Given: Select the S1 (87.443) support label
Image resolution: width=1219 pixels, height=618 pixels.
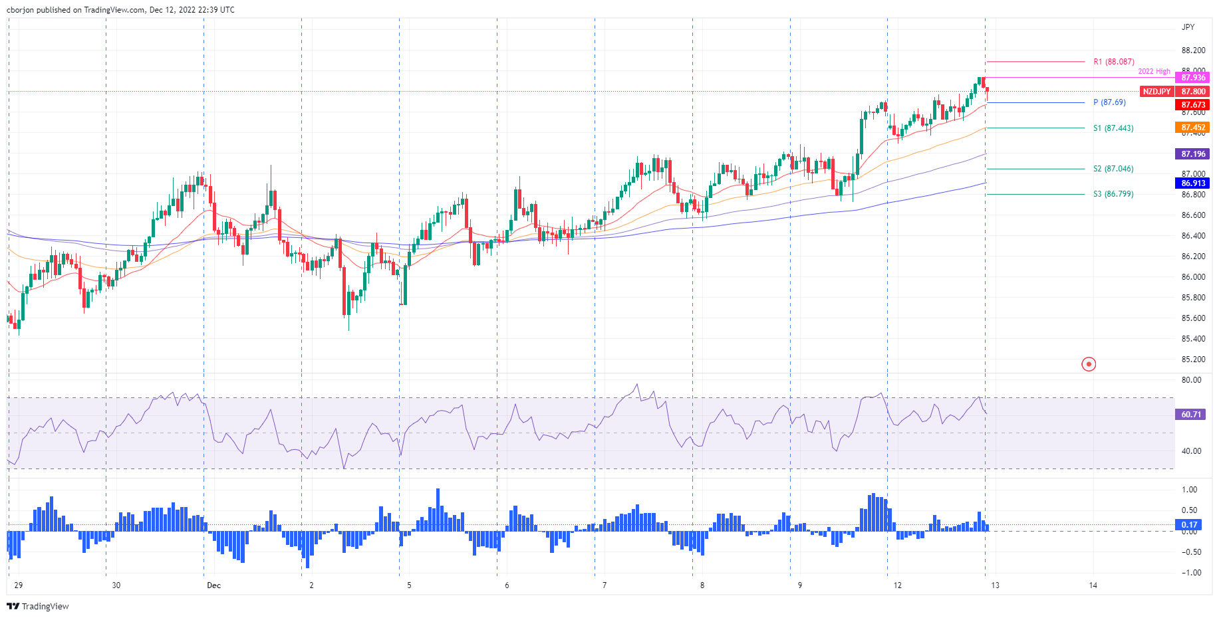Looking at the screenshot, I should (1113, 128).
